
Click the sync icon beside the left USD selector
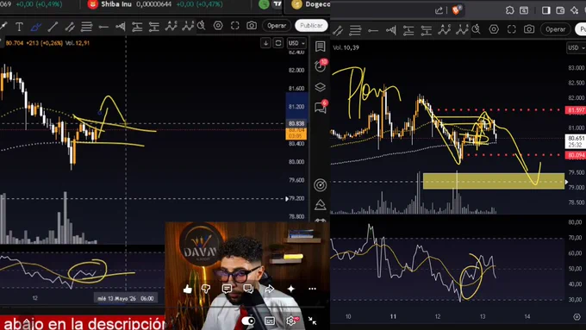click(278, 43)
